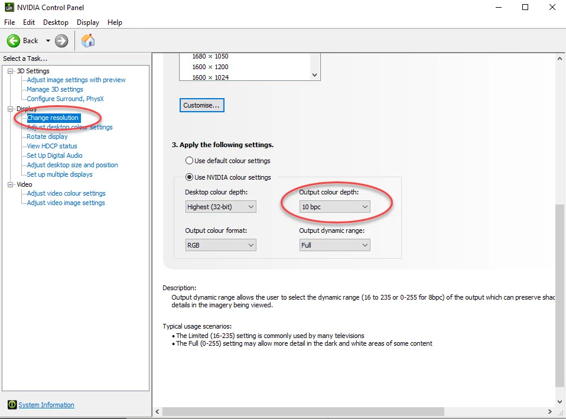Open Set up multiple displays
Viewport: 566px width, 419px height.
(60, 174)
